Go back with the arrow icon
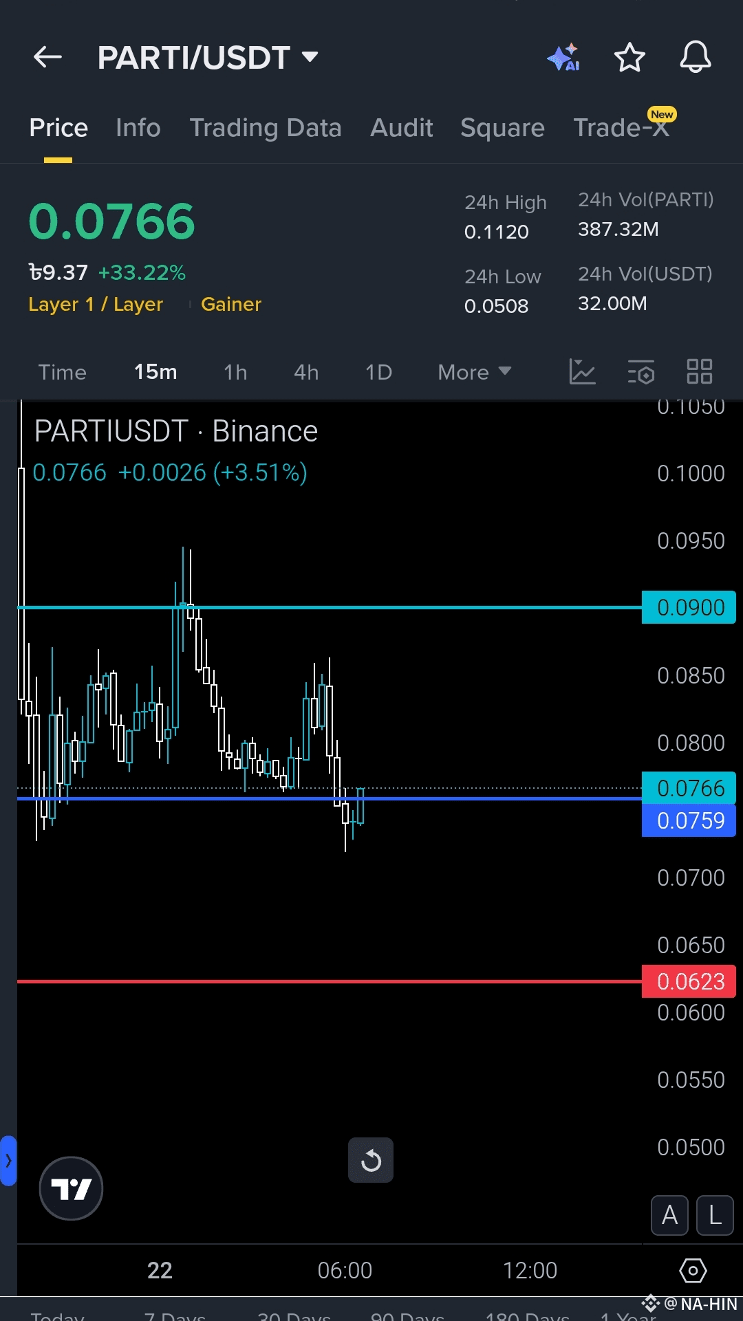Image resolution: width=743 pixels, height=1321 pixels. click(x=48, y=57)
